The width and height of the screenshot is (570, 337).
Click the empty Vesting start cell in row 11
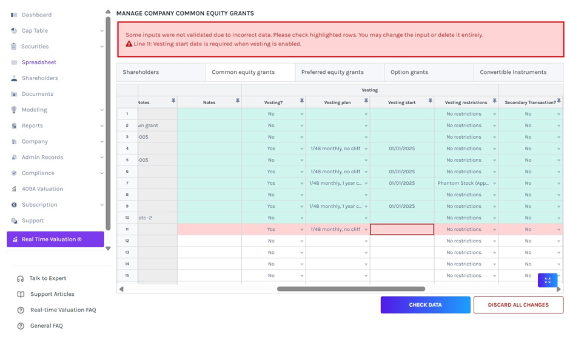click(x=401, y=230)
